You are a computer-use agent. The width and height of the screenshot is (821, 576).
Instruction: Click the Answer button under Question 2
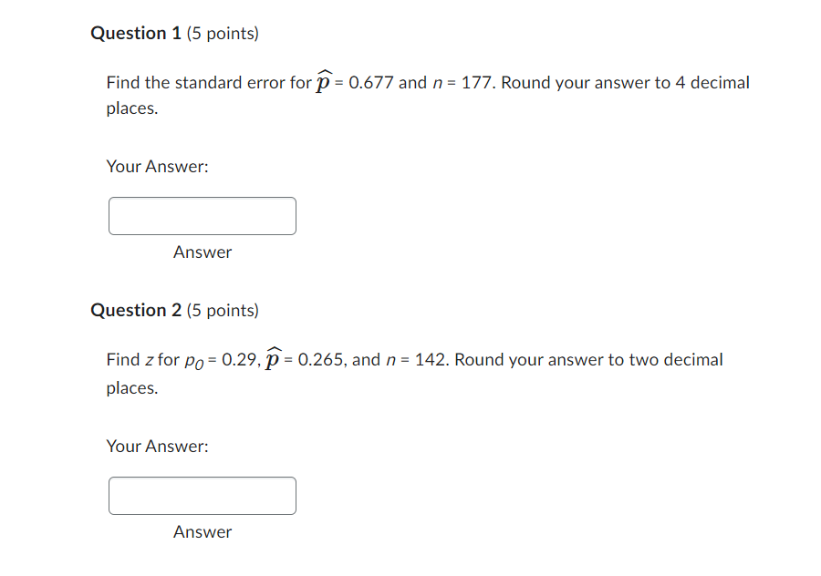(x=202, y=532)
